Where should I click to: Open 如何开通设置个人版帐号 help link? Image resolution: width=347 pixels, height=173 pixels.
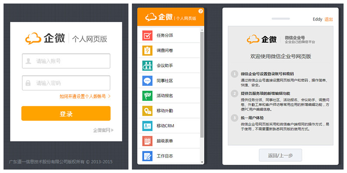(x=85, y=96)
